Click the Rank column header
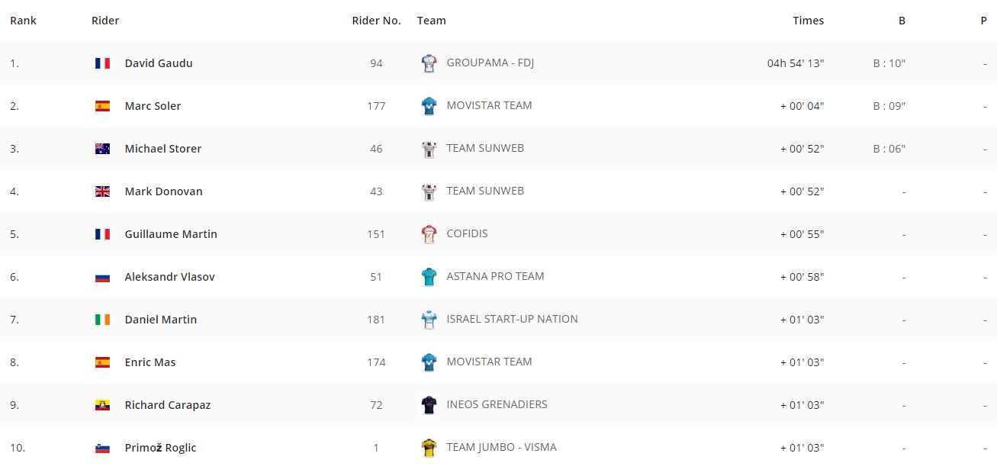The image size is (997, 476). (x=23, y=21)
